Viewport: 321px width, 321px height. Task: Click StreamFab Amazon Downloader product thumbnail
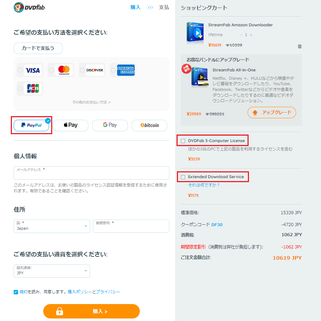tap(195, 32)
